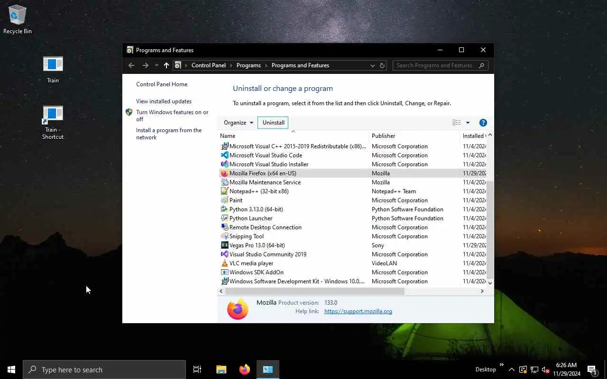Image resolution: width=607 pixels, height=379 pixels.
Task: Click the Mozilla Firefox row icon
Action: 225,173
